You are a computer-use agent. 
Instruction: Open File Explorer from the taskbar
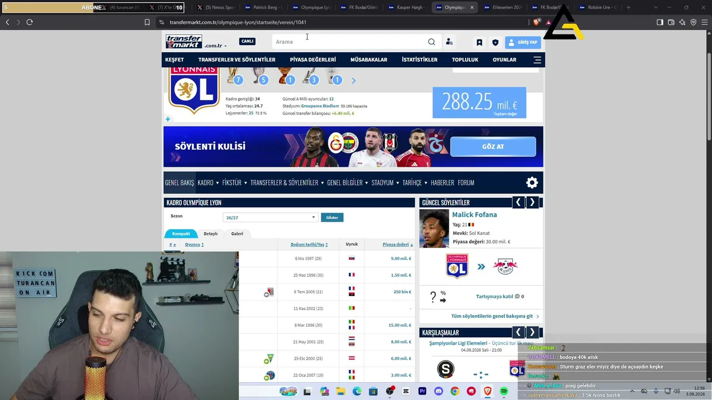point(340,392)
